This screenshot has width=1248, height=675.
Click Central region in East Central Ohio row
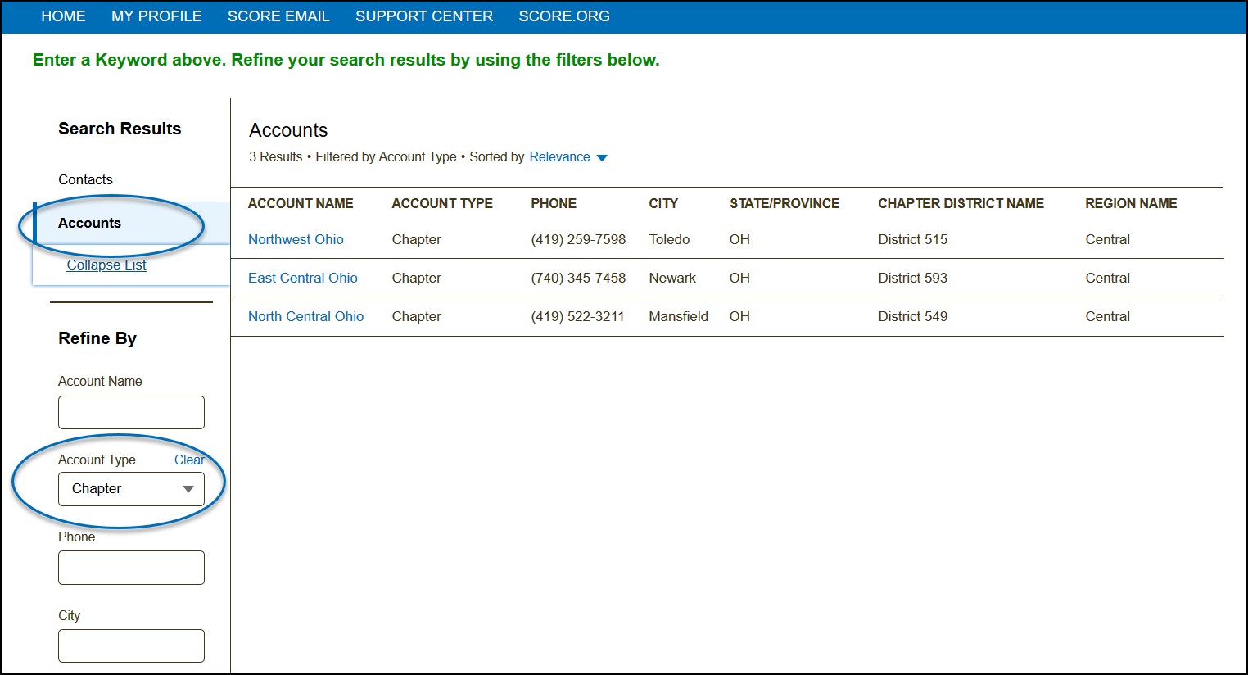pos(1107,278)
